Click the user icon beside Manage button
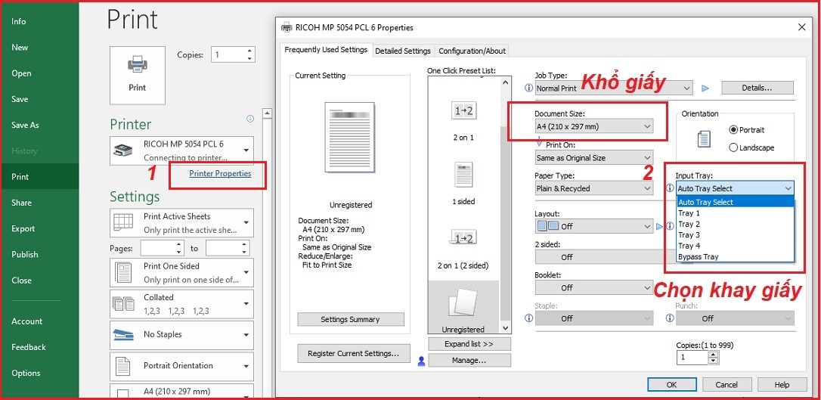Viewport: 821px width, 400px height. coord(422,361)
